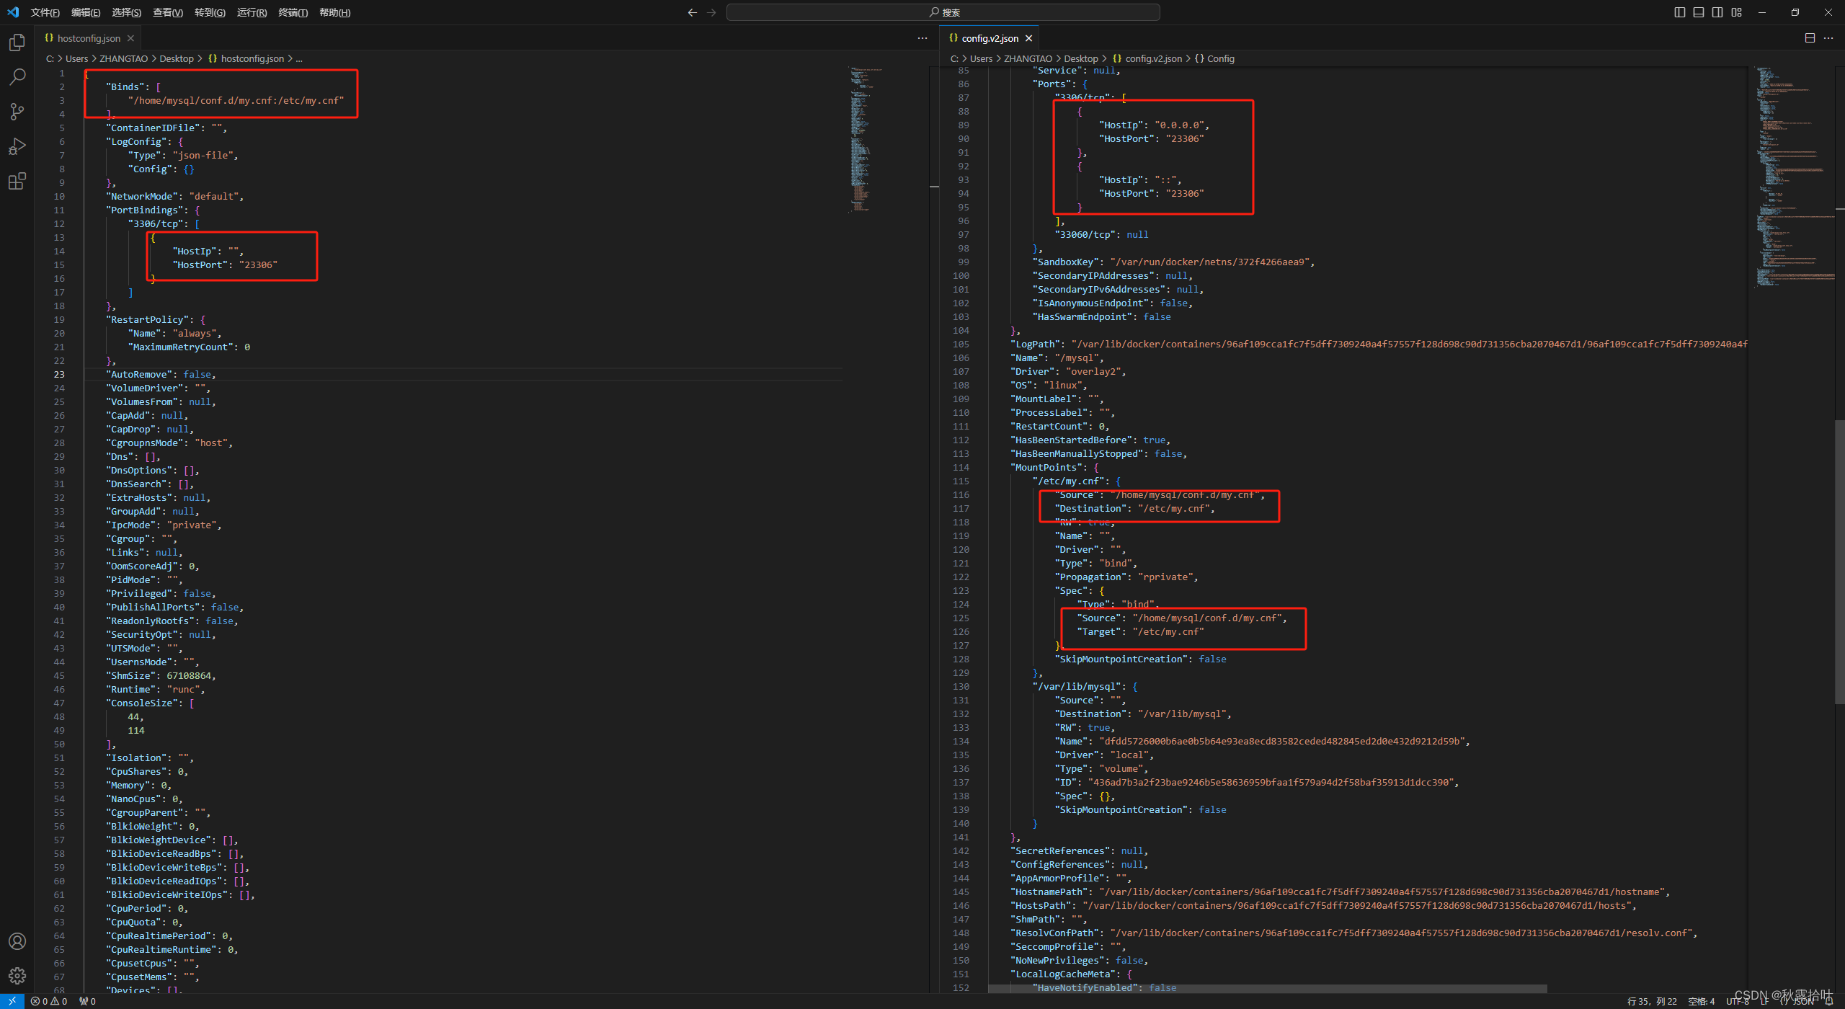Open the 编辑 menu
This screenshot has height=1009, width=1845.
point(86,12)
